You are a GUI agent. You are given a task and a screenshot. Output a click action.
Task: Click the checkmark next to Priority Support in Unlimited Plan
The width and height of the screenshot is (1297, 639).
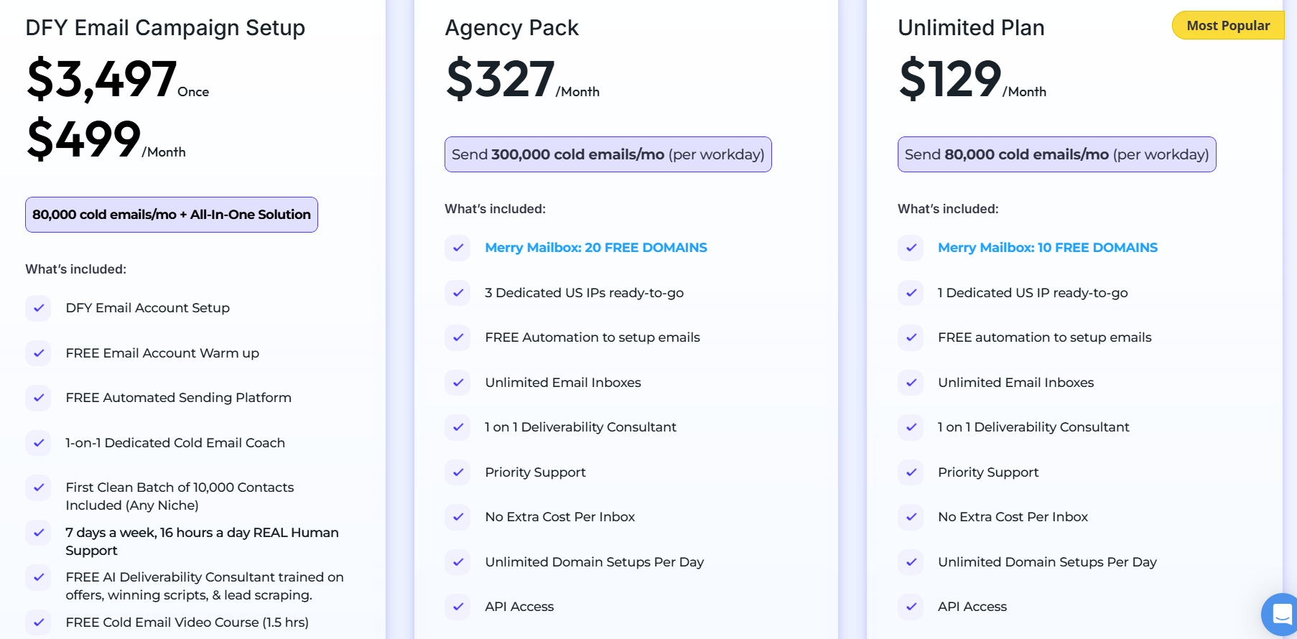point(910,472)
